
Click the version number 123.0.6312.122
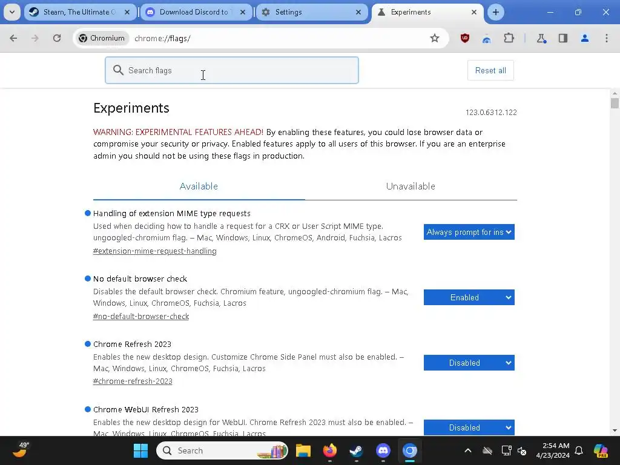[x=491, y=112]
